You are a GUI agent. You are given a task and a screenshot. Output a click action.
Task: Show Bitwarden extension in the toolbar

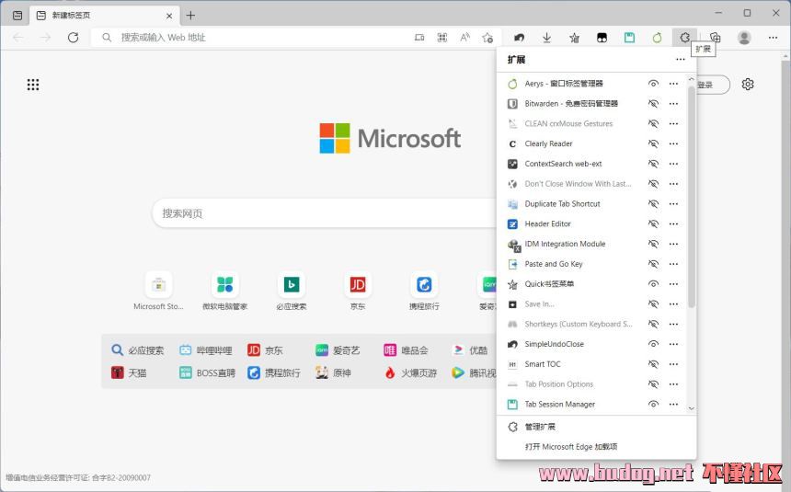tap(653, 104)
